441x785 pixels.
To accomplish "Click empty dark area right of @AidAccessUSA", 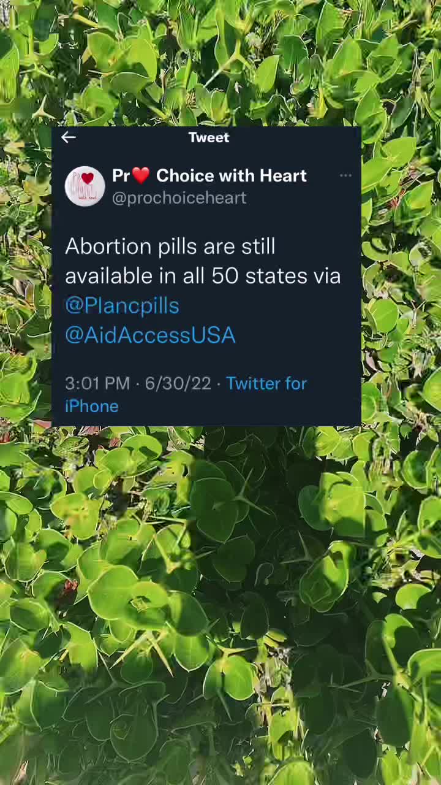I will pos(297,335).
